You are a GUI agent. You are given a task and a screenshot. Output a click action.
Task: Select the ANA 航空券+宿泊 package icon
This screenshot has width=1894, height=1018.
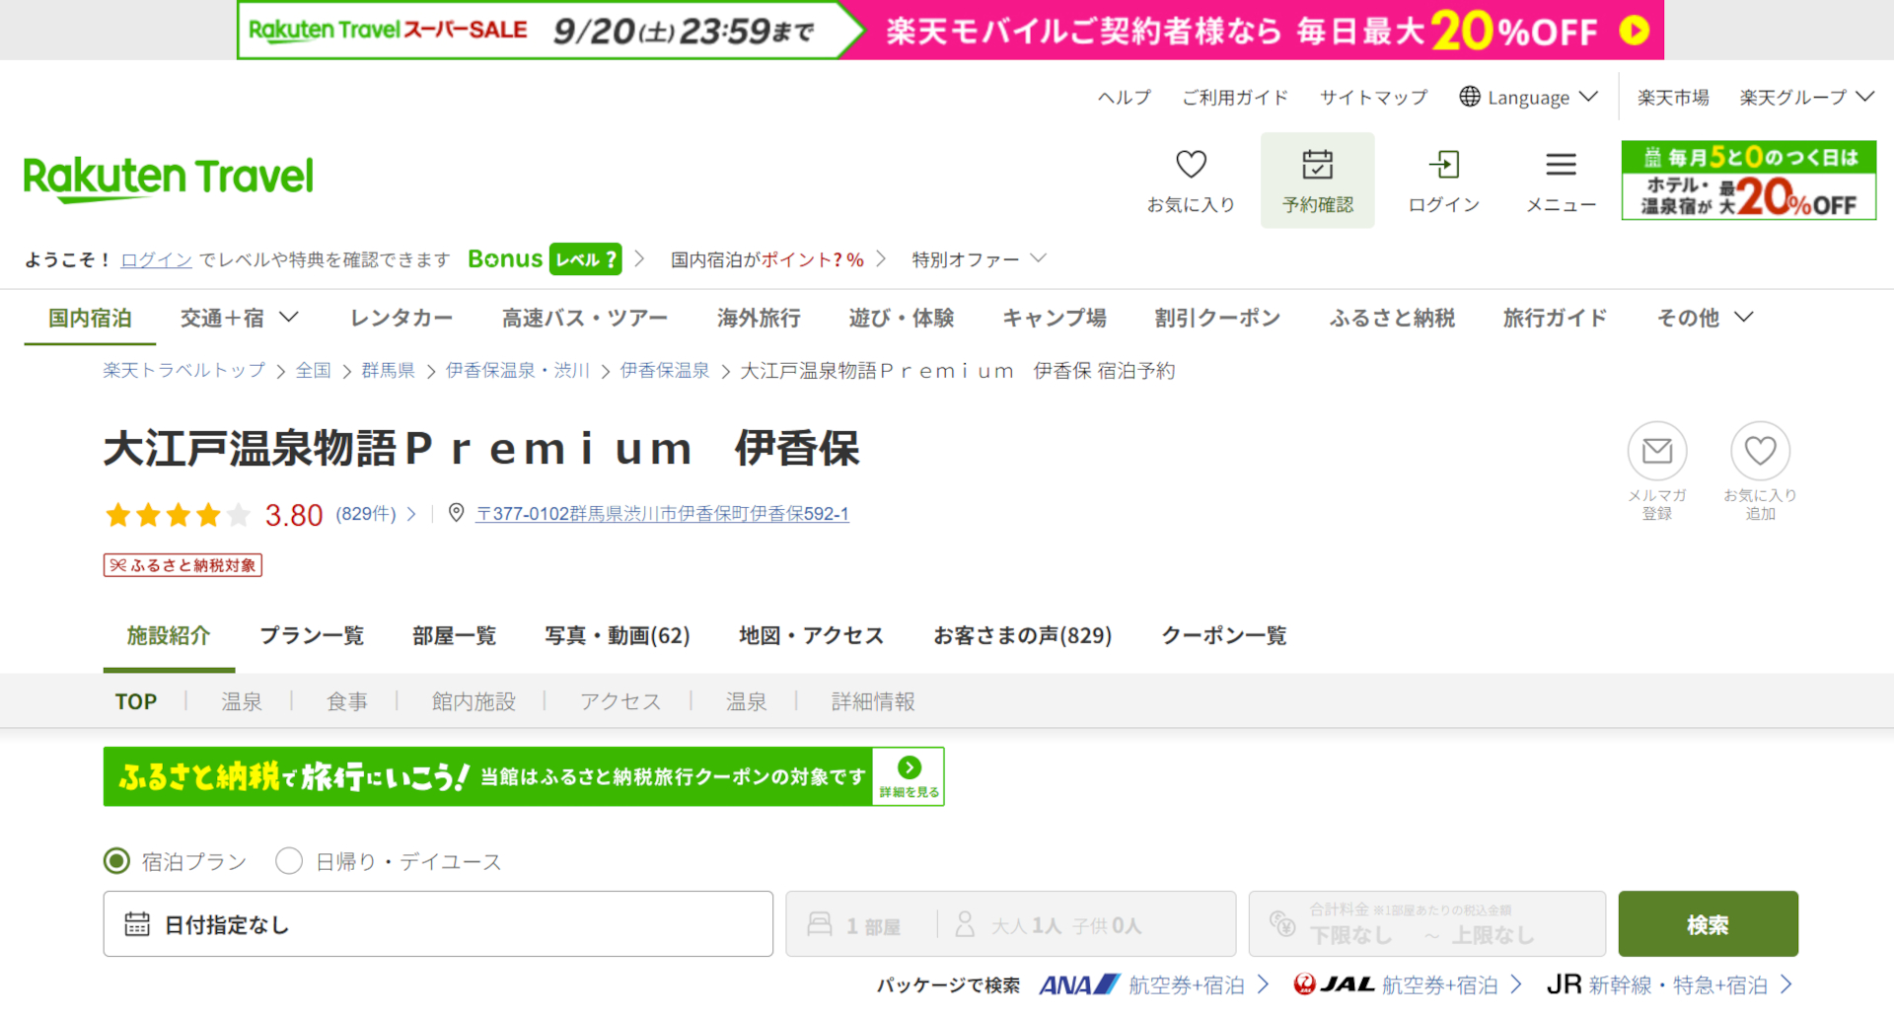point(1078,983)
